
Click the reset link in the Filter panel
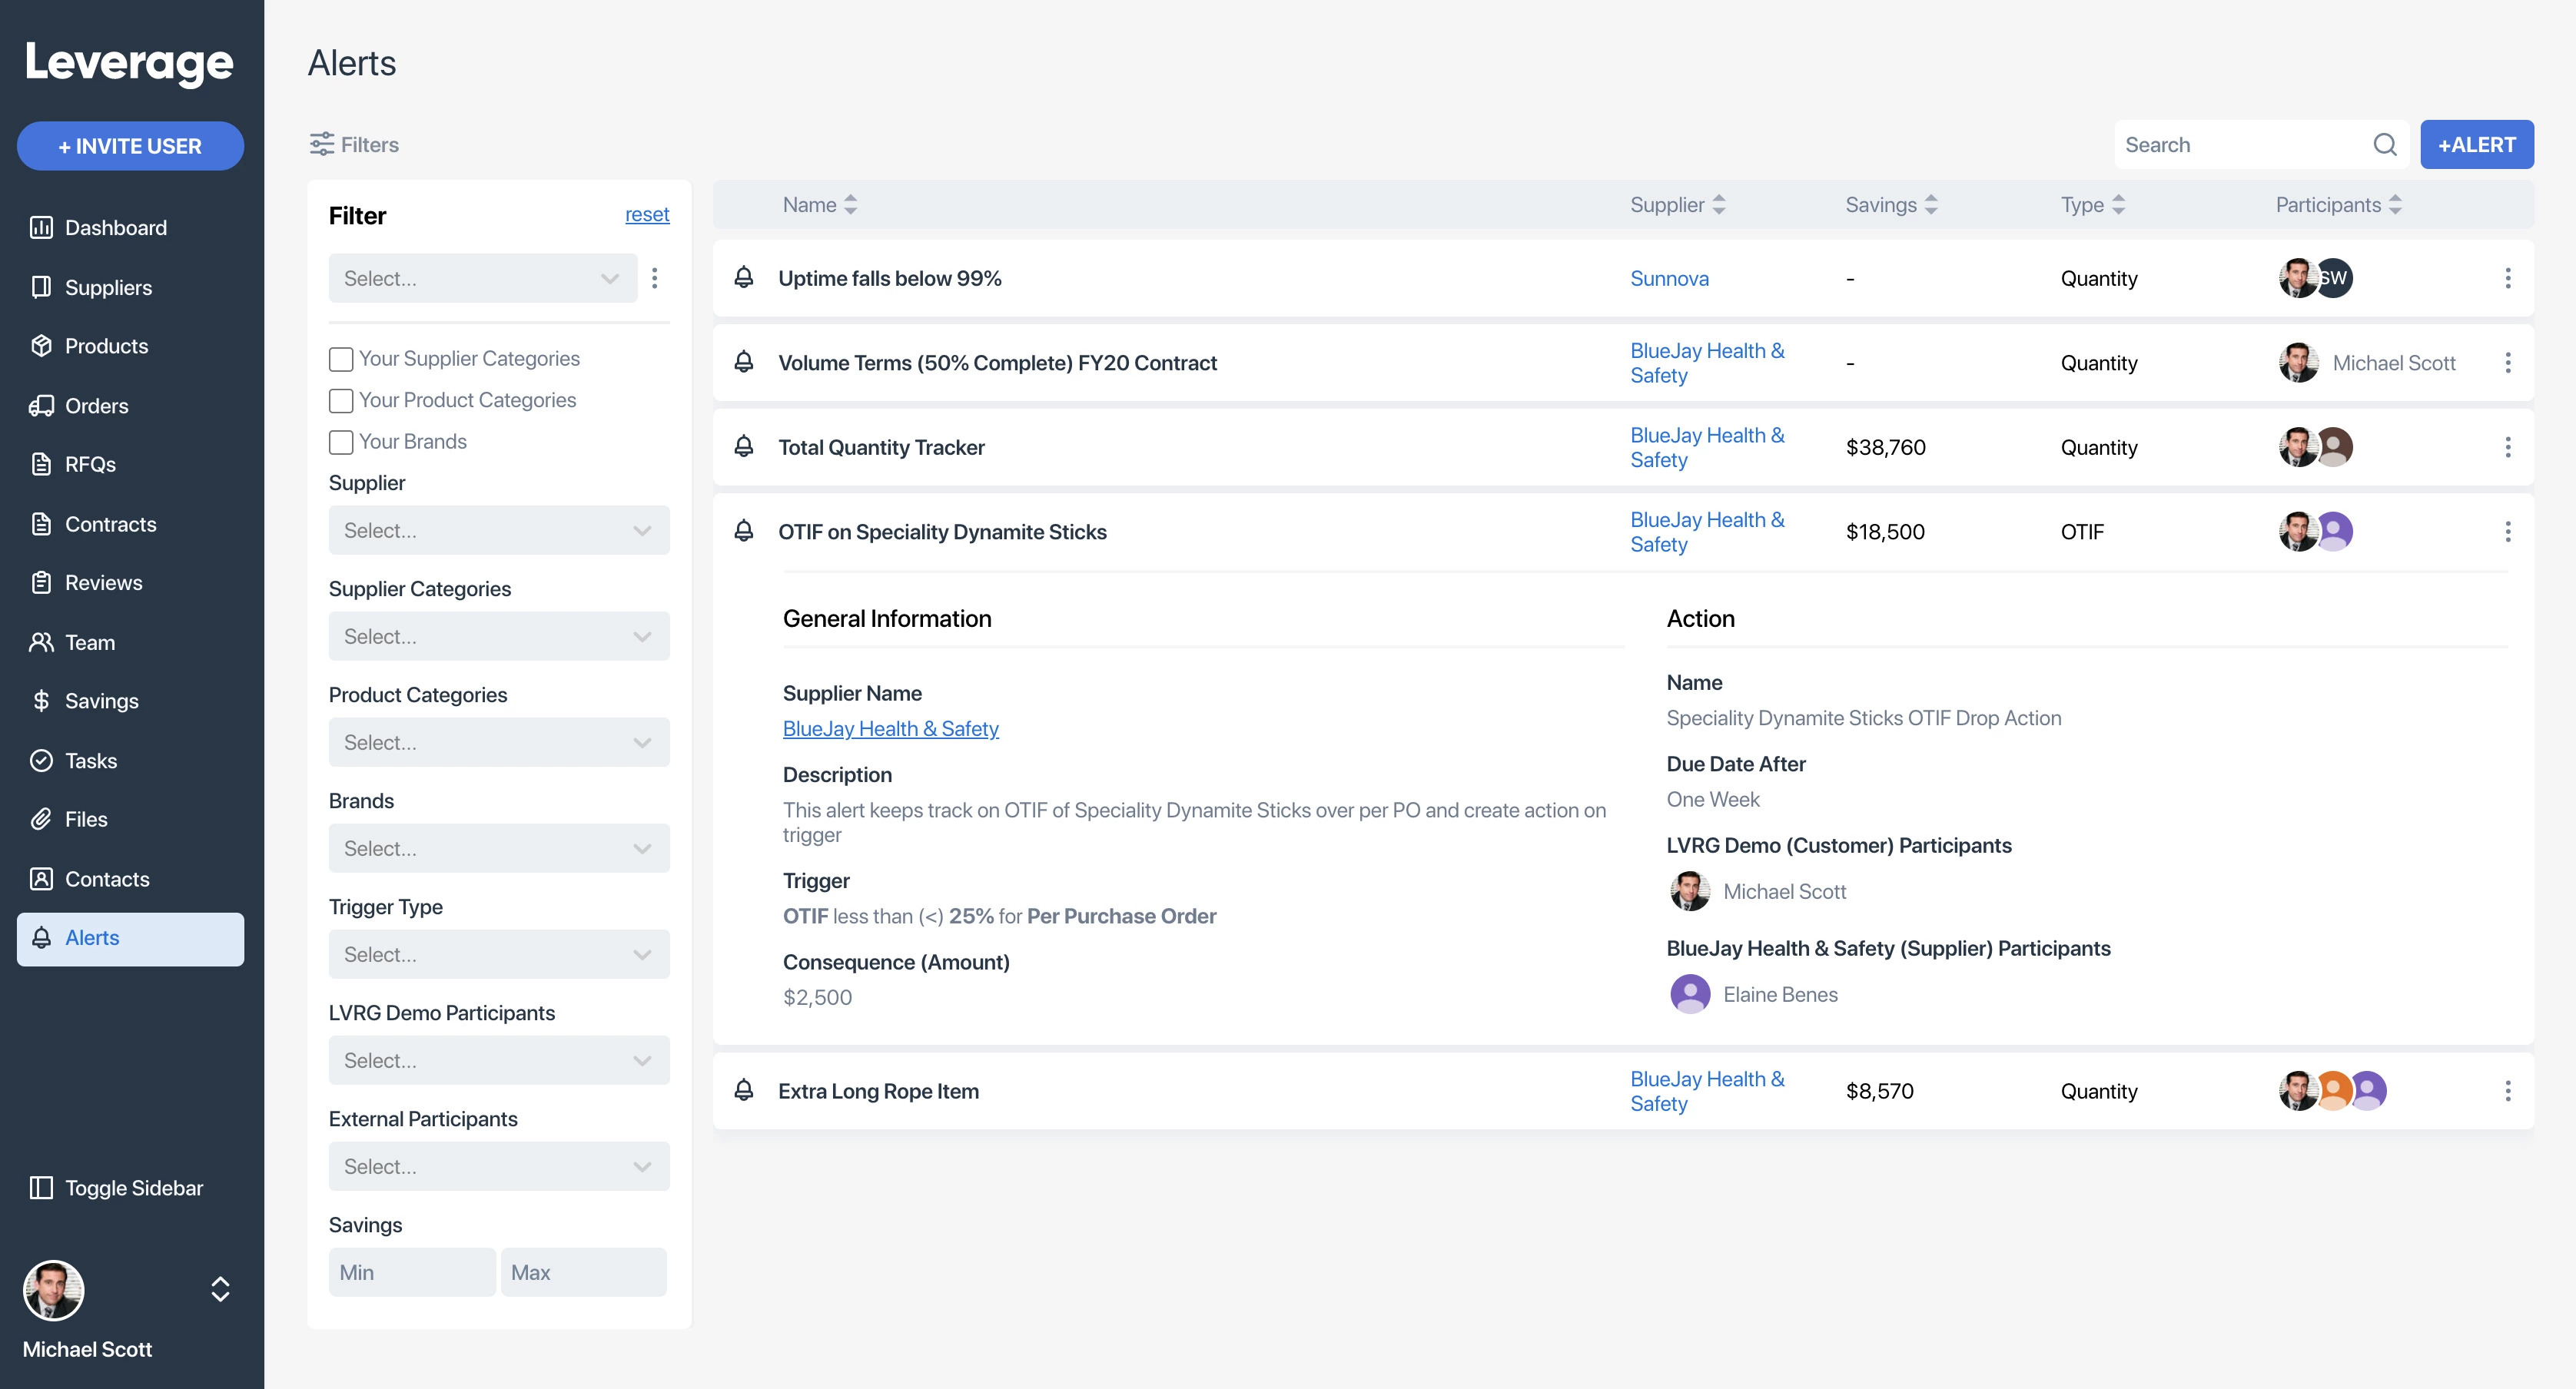click(647, 215)
